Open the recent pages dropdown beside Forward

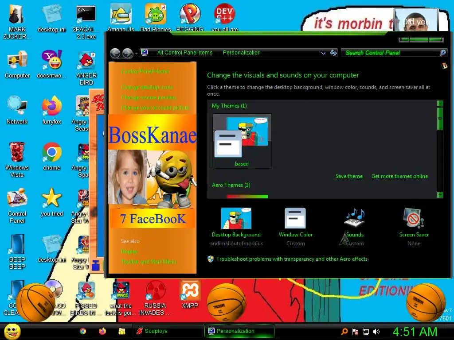(136, 54)
